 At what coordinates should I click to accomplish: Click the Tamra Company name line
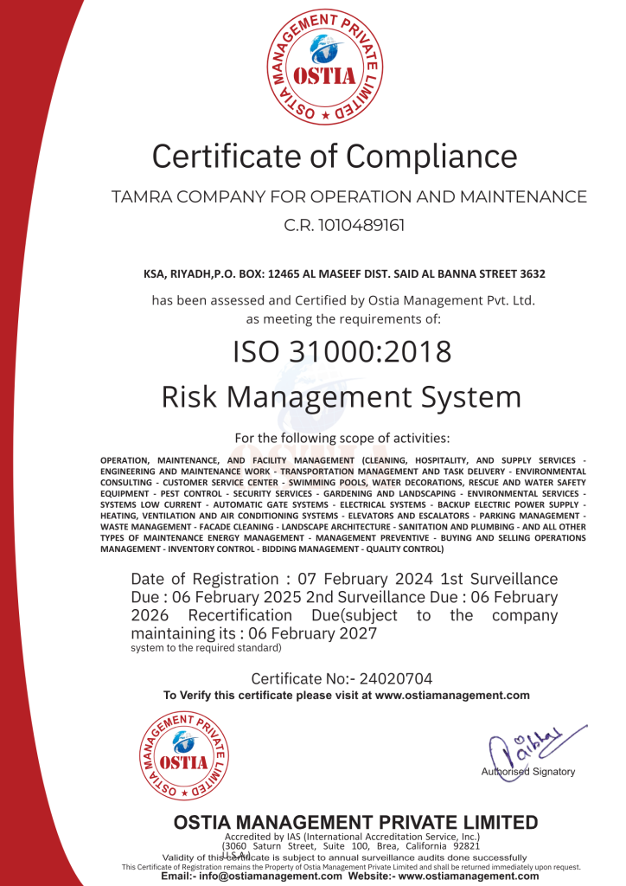coord(349,197)
